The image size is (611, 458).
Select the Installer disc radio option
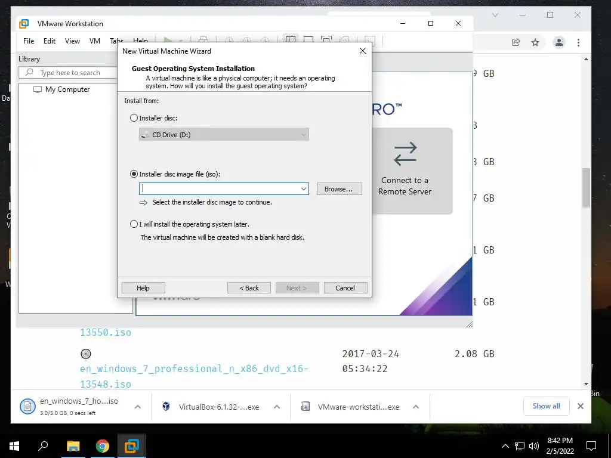click(x=134, y=117)
